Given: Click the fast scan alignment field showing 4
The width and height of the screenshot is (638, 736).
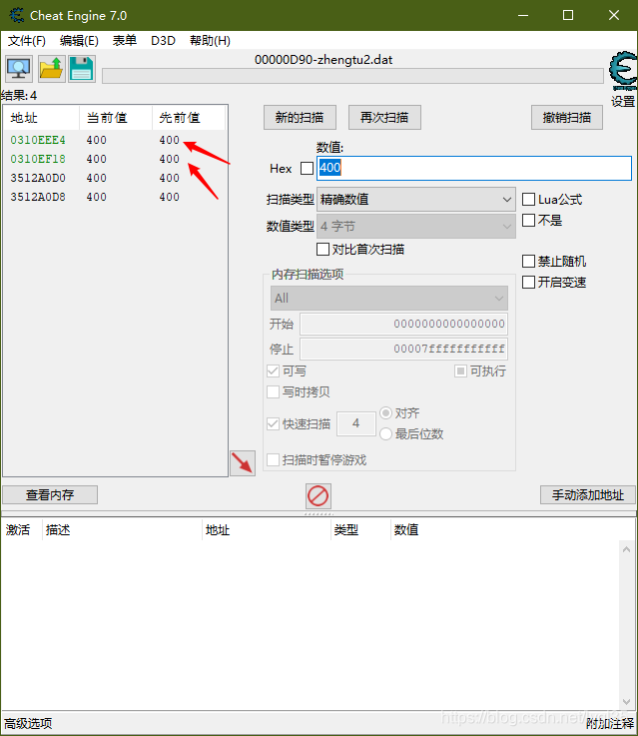Looking at the screenshot, I should click(356, 423).
